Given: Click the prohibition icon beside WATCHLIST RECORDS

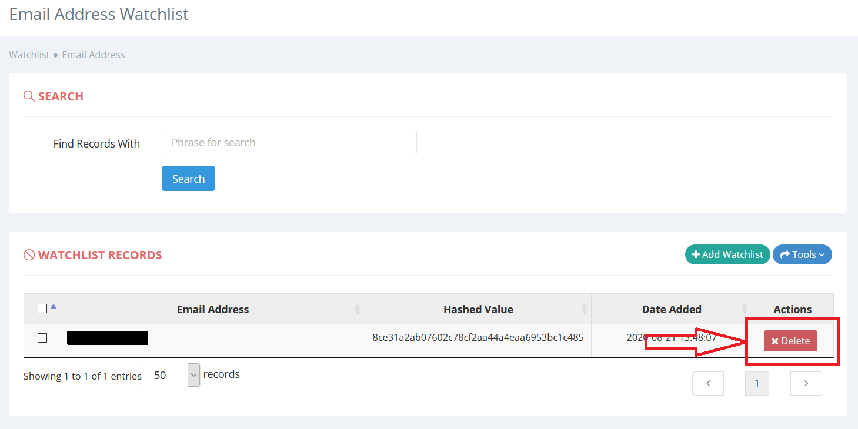Looking at the screenshot, I should click(x=28, y=254).
